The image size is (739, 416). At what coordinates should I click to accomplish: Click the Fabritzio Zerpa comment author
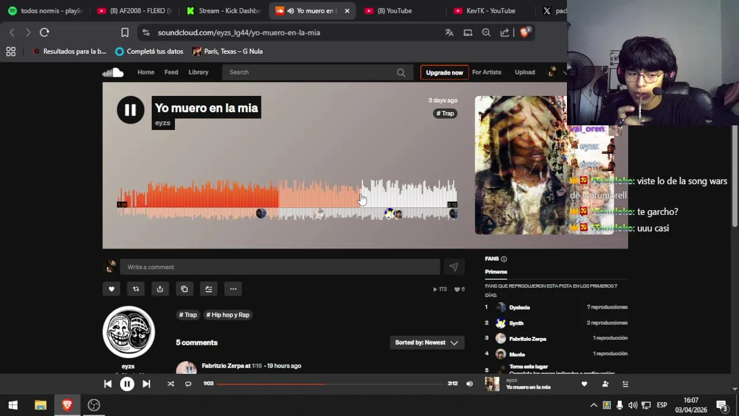click(223, 366)
